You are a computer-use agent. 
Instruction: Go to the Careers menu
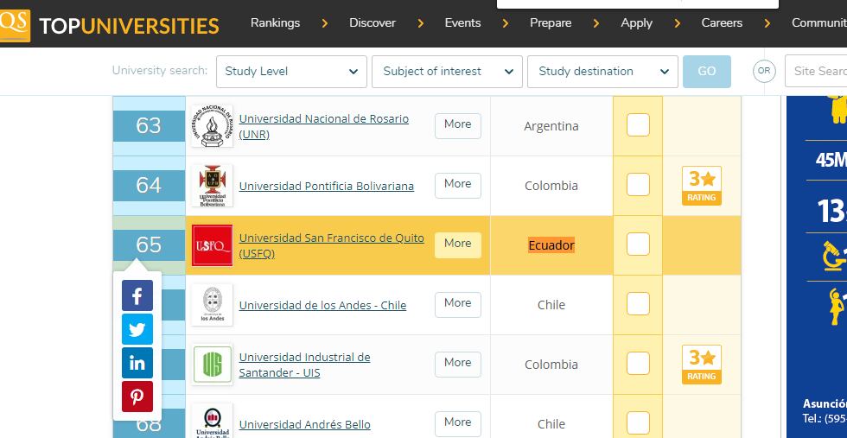click(722, 23)
